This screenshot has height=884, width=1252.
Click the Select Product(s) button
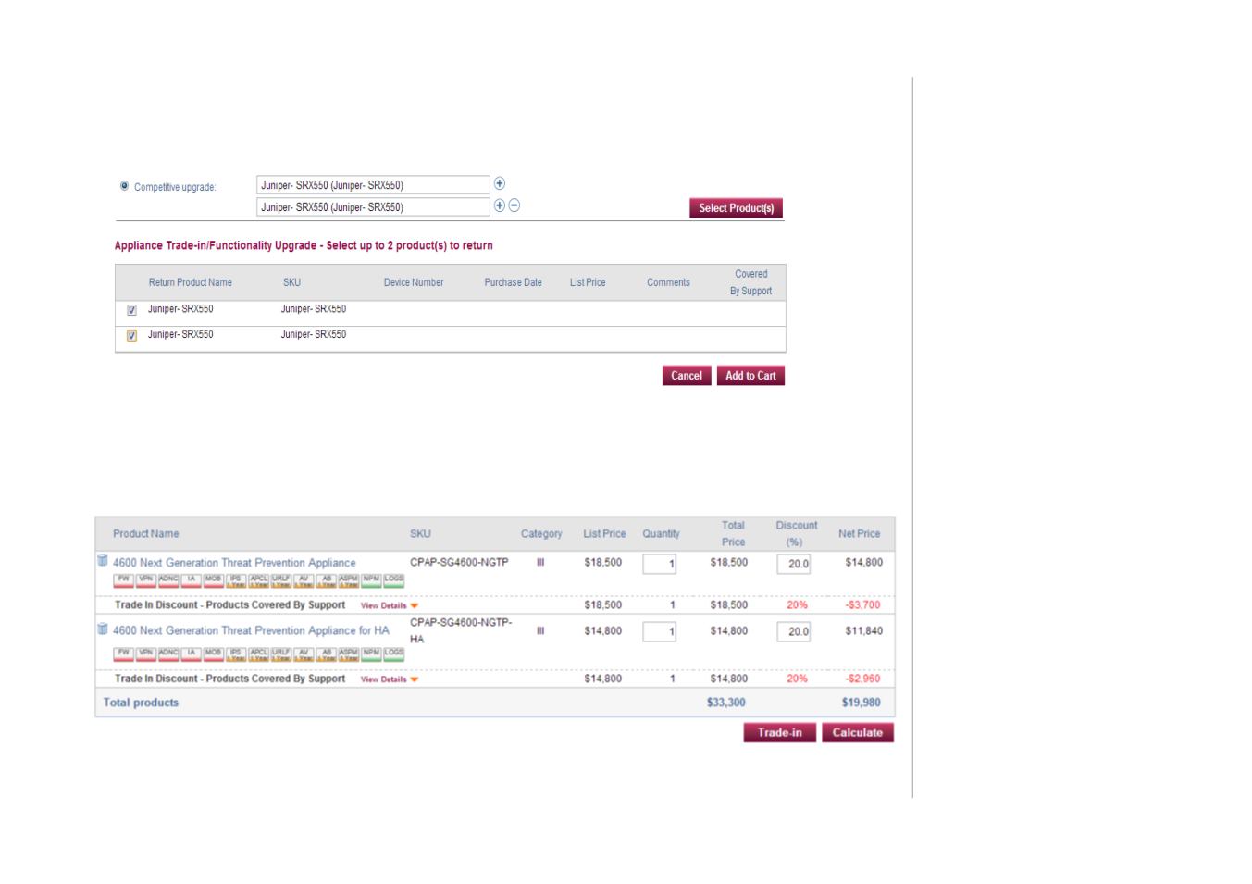point(736,208)
